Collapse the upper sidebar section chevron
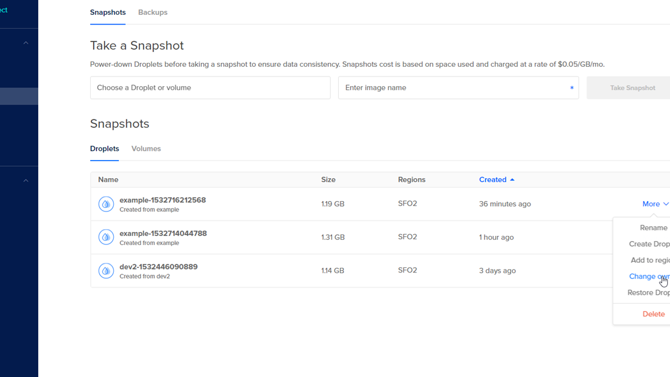The height and width of the screenshot is (377, 670). coord(26,43)
